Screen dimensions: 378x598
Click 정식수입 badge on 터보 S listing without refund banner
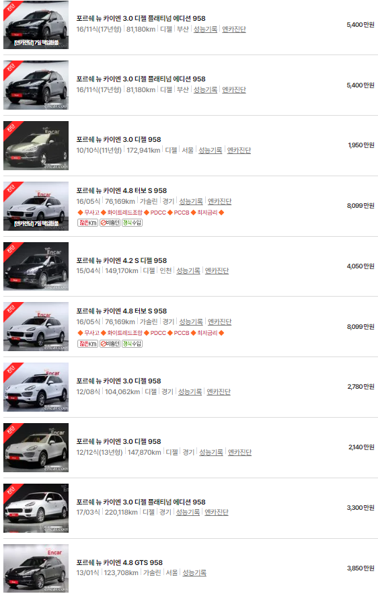[132, 344]
